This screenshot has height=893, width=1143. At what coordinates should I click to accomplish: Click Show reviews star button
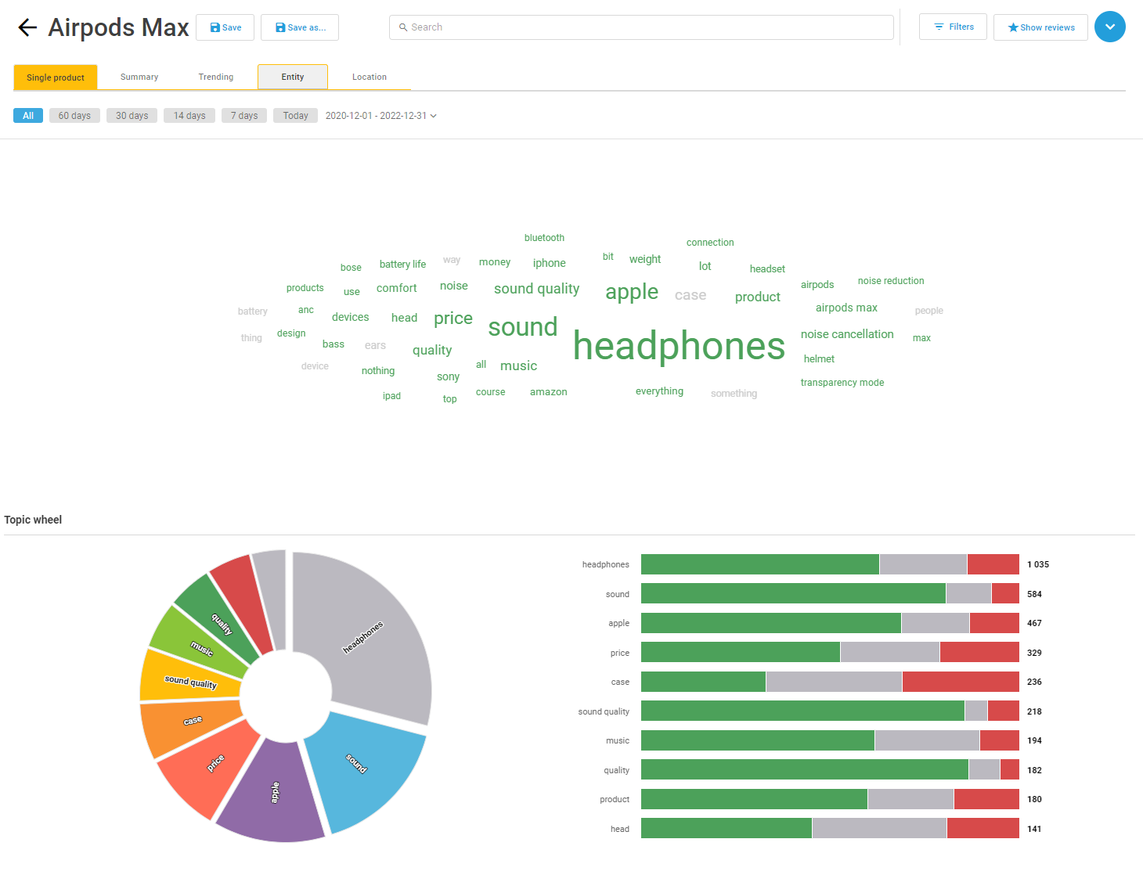pos(1040,27)
